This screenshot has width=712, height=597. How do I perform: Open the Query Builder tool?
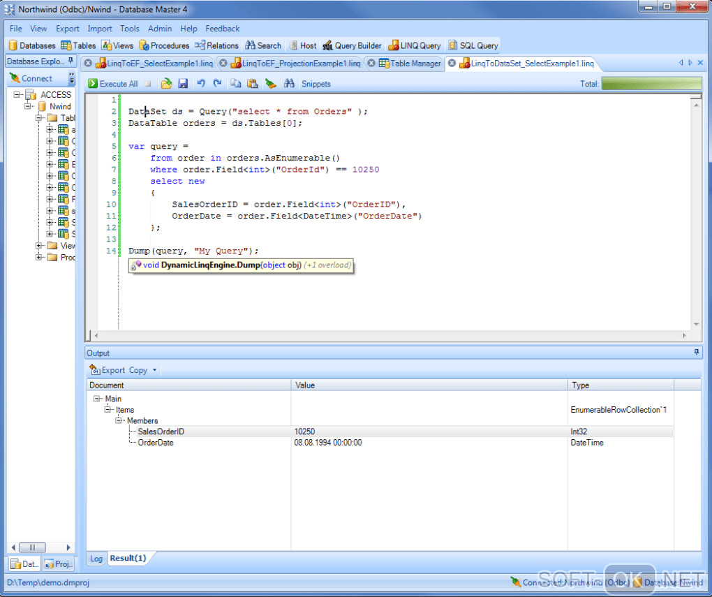(352, 45)
